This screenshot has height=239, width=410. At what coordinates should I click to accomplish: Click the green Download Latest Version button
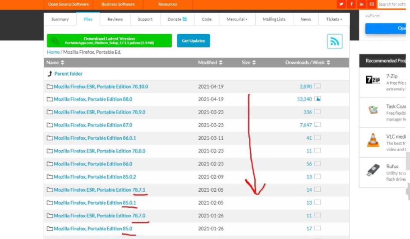click(109, 41)
